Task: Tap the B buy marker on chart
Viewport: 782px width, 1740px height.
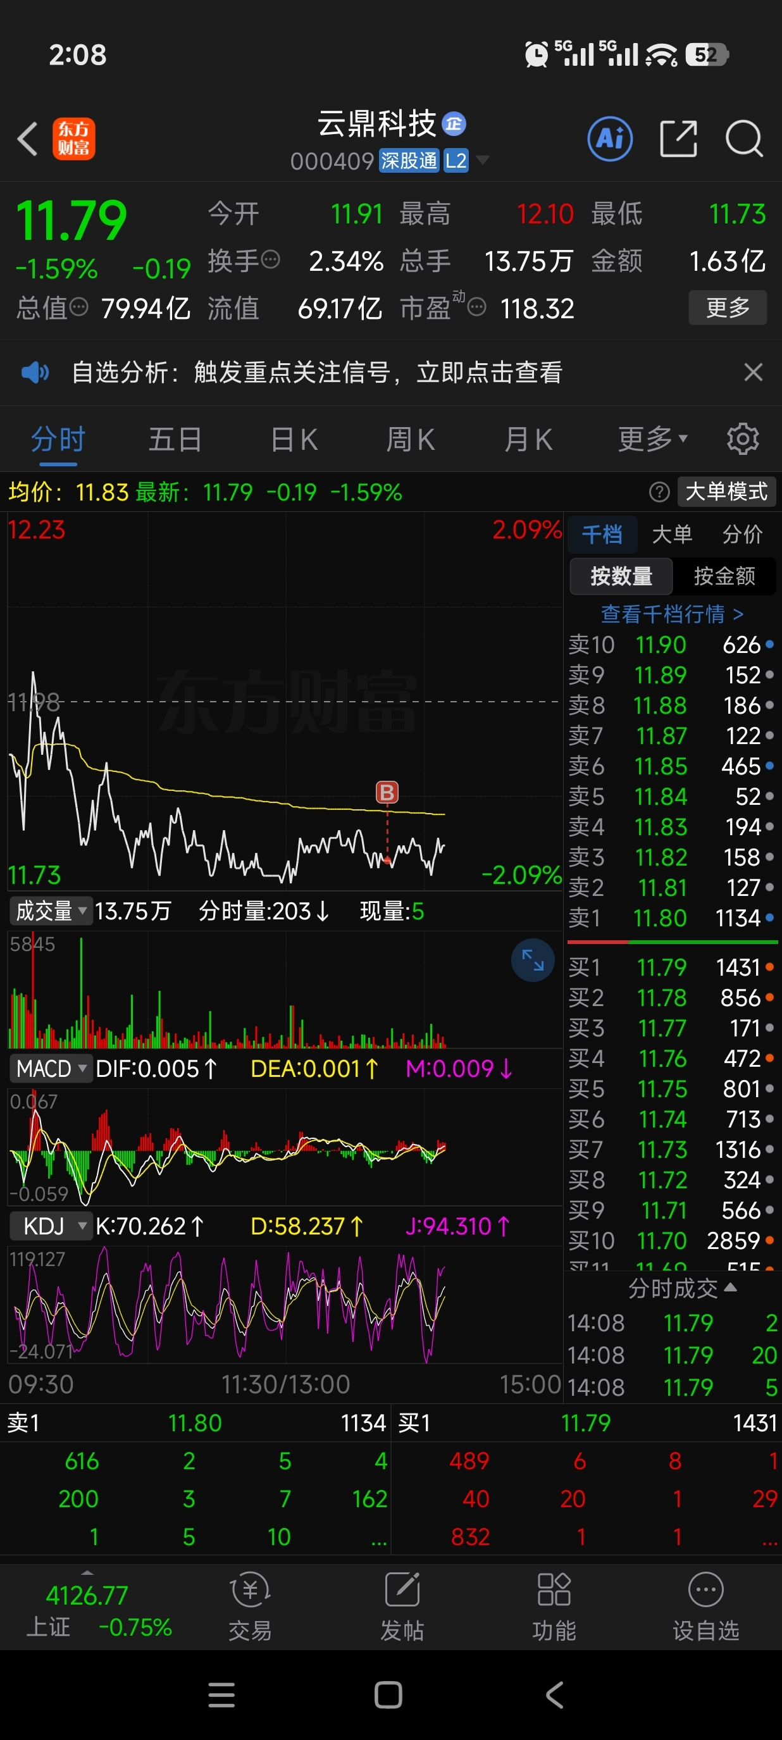Action: pos(387,792)
